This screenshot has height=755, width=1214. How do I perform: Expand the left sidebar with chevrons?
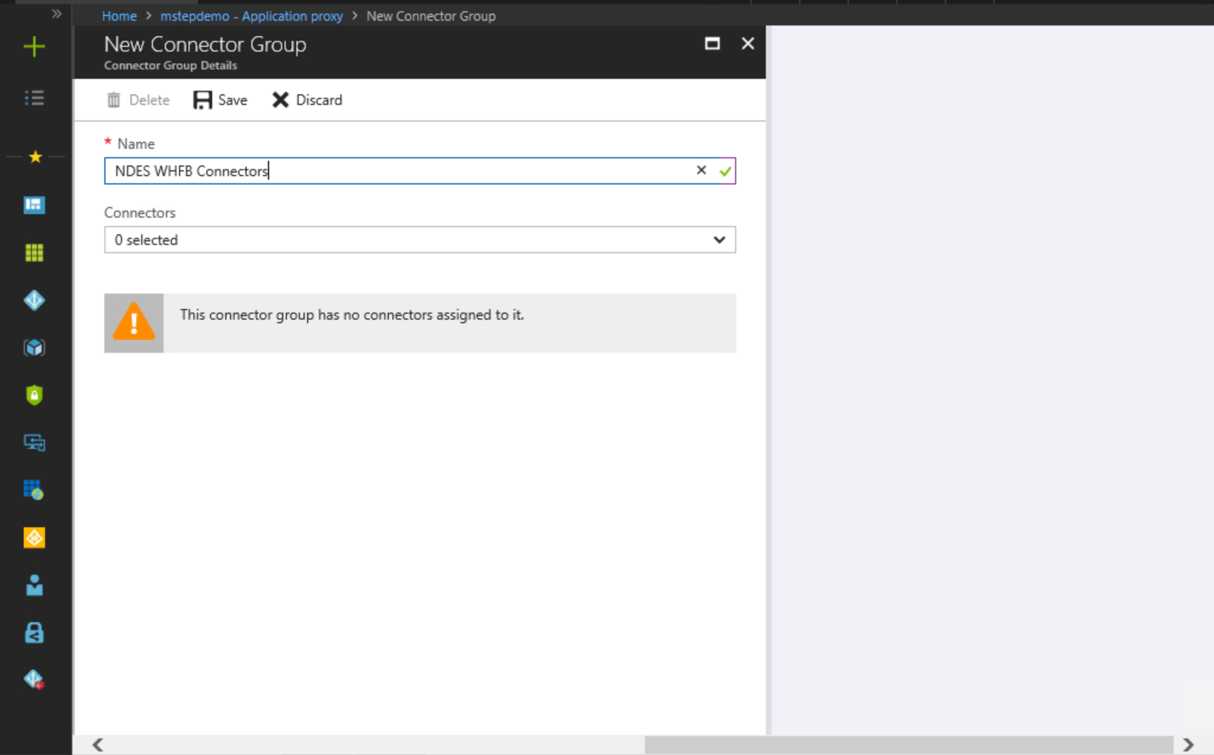click(56, 14)
